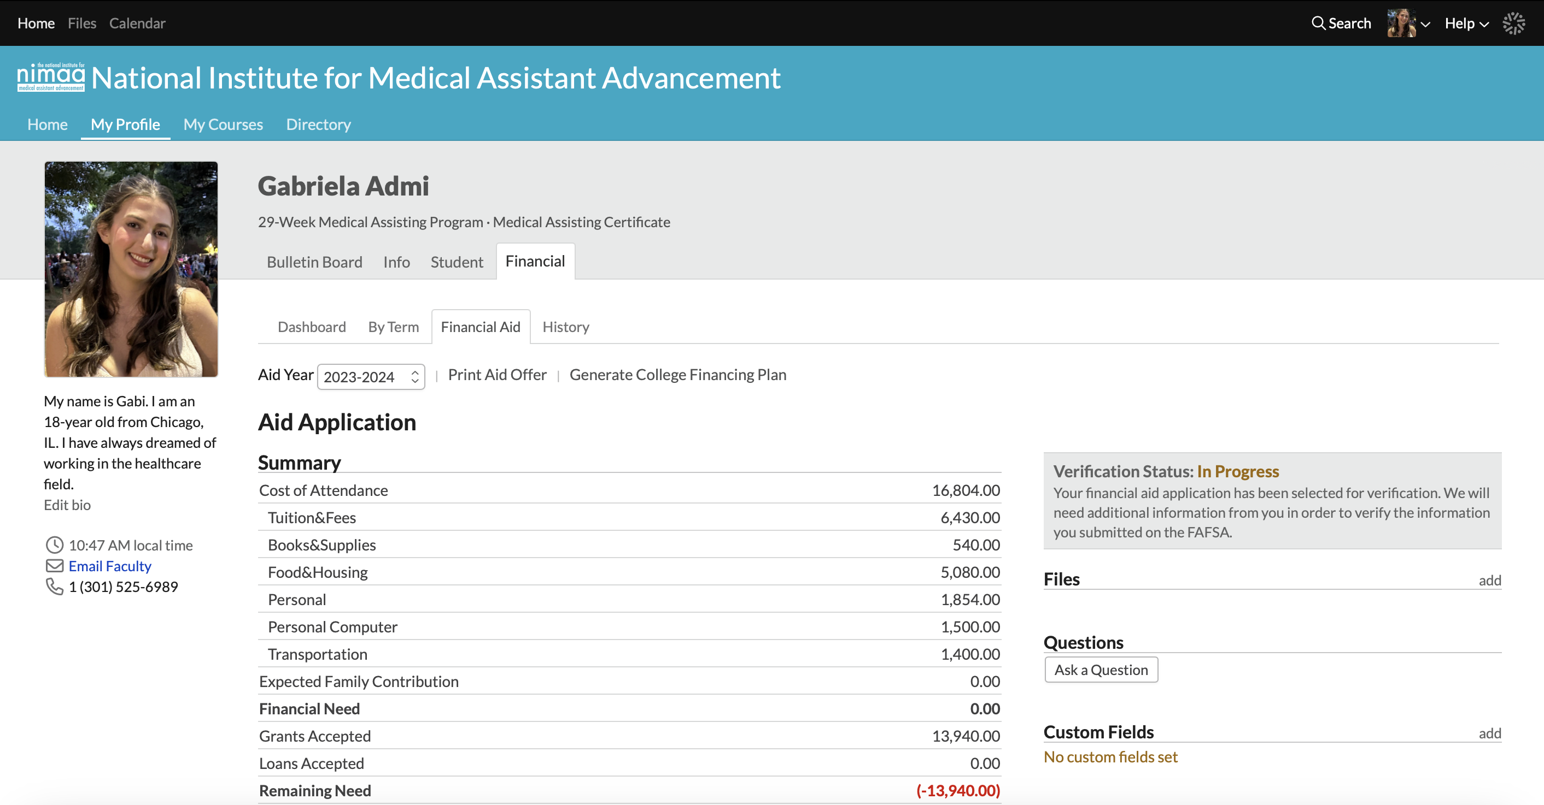Viewport: 1544px width, 805px height.
Task: Click the user avatar in top bar
Action: tap(1401, 23)
